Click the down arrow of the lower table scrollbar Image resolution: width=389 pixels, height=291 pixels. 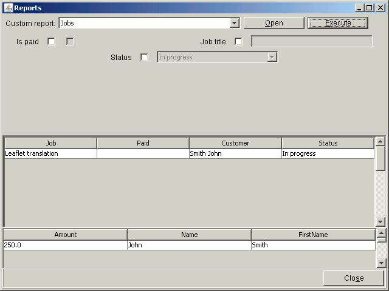[x=381, y=263]
